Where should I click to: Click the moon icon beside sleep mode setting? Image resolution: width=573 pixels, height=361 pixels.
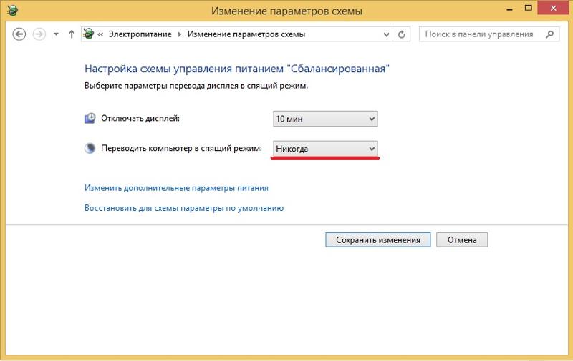(90, 148)
